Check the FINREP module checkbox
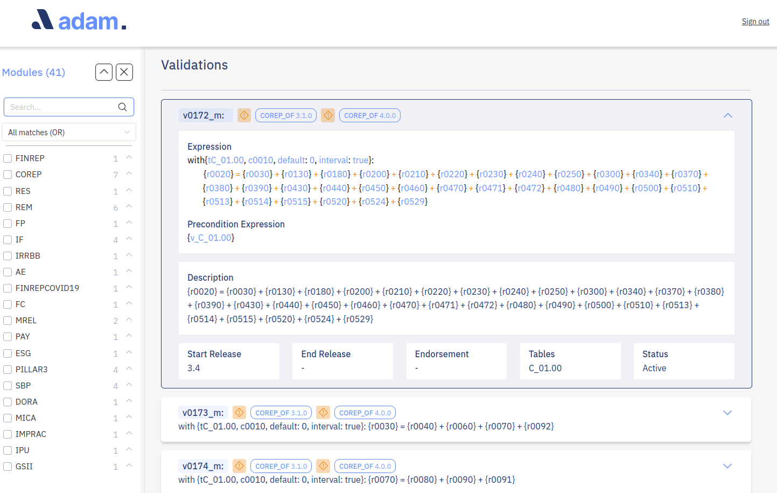This screenshot has width=777, height=493. point(8,158)
